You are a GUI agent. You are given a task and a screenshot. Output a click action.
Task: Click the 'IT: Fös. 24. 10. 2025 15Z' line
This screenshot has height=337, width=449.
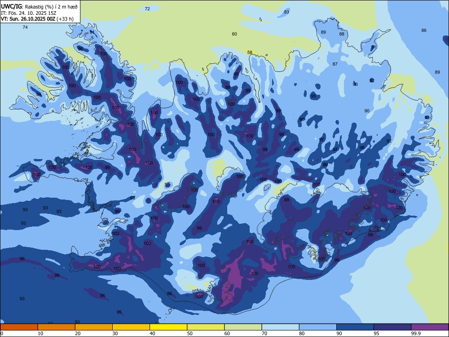(x=29, y=13)
